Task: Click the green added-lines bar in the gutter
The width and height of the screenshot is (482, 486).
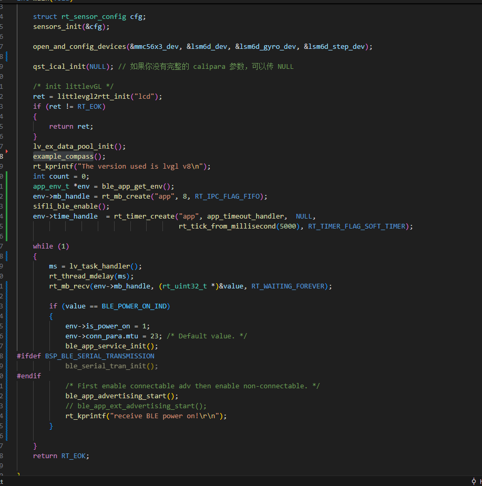Action: [7, 206]
